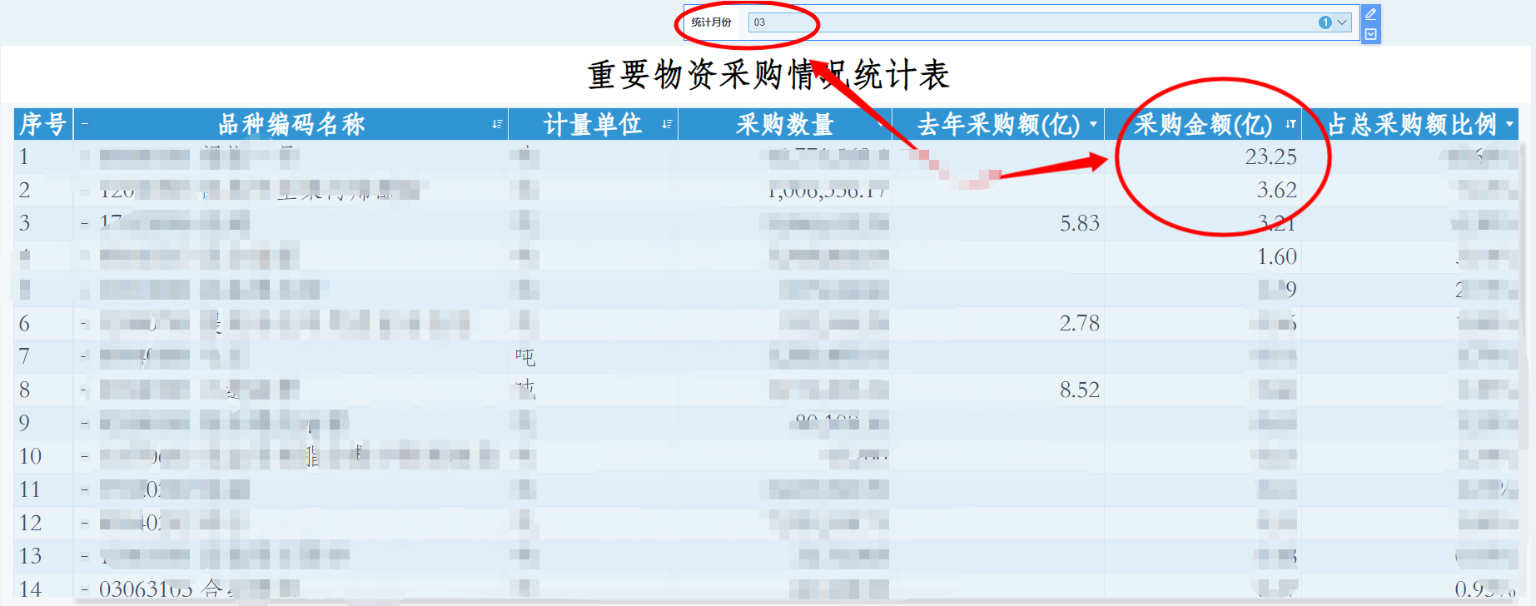Click sequence number 2 in 序号 column
The image size is (1536, 606).
click(x=24, y=190)
